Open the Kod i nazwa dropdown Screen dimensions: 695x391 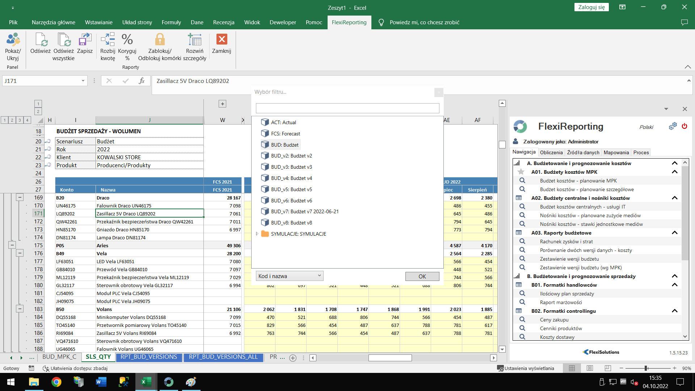point(289,276)
